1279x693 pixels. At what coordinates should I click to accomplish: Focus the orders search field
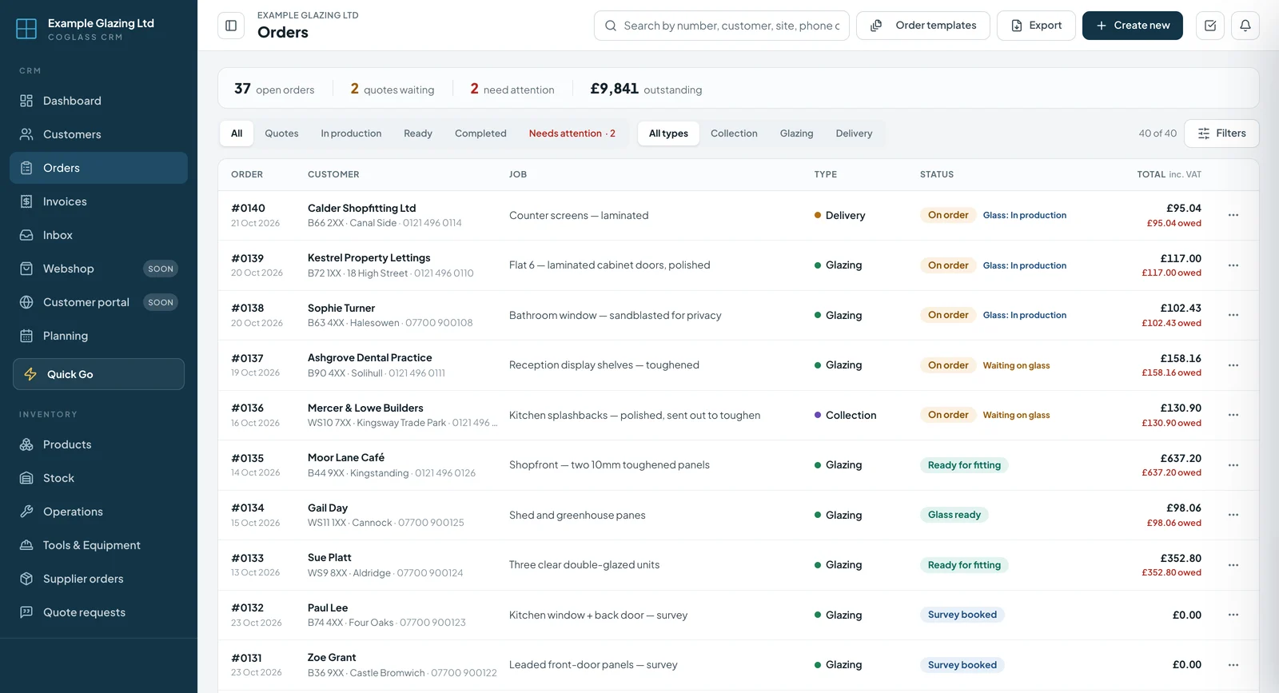coord(722,26)
